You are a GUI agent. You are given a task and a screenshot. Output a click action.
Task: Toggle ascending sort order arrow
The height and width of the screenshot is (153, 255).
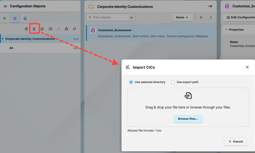pyautogui.click(x=201, y=18)
